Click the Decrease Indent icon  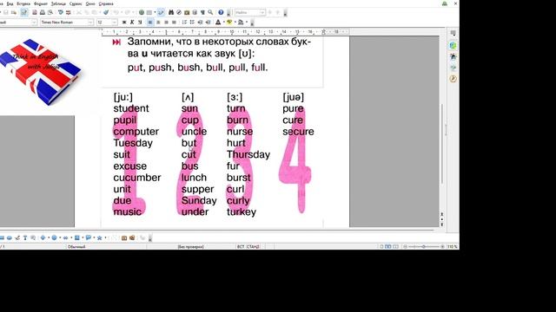click(x=200, y=22)
